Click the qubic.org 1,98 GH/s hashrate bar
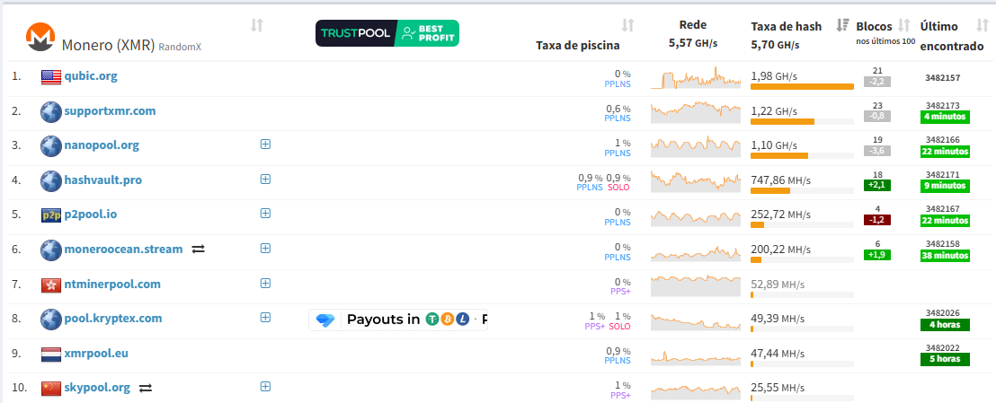996x403 pixels. tap(802, 86)
